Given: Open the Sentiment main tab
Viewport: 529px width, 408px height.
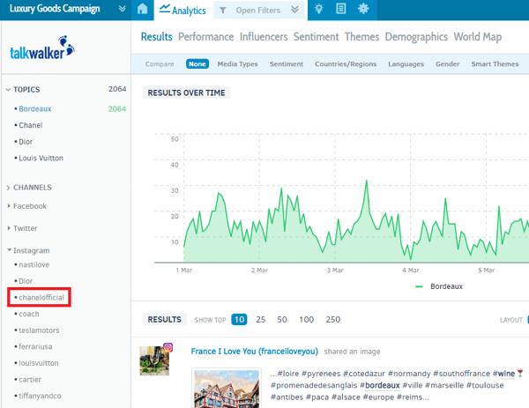Looking at the screenshot, I should coord(316,37).
